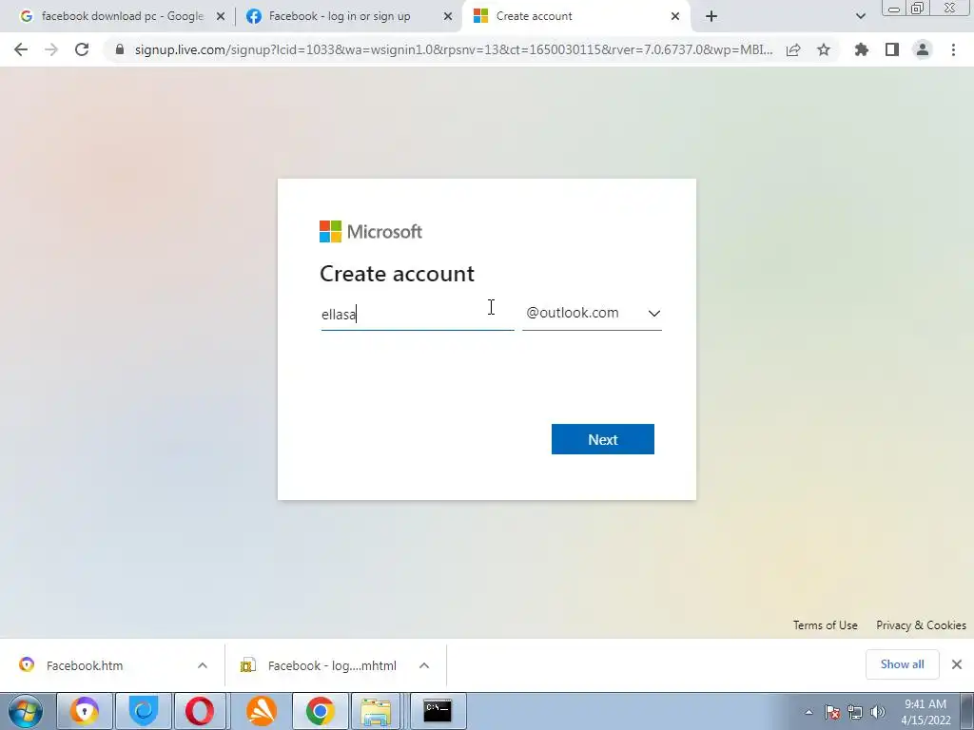Viewport: 974px width, 730px height.
Task: Open the Terms of Use link
Action: point(825,625)
